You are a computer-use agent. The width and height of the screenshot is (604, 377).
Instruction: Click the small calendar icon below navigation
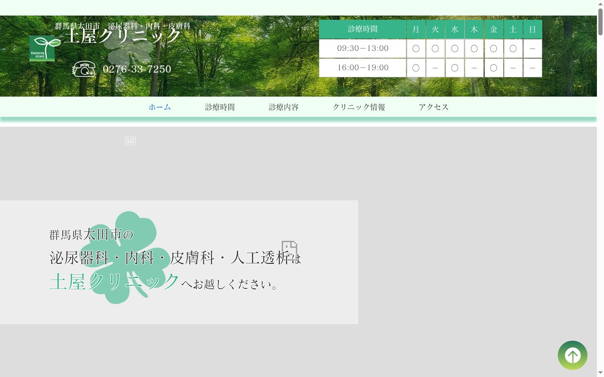coord(130,140)
